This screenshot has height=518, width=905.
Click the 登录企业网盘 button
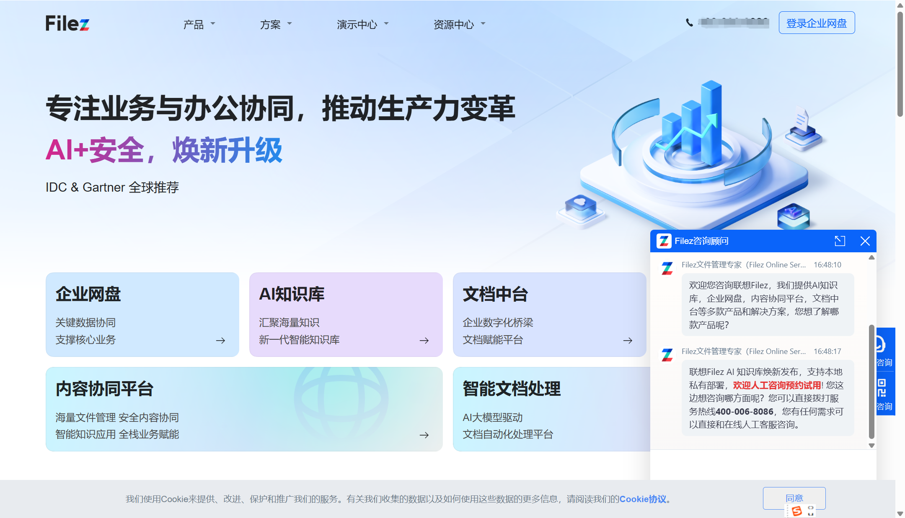coord(816,23)
